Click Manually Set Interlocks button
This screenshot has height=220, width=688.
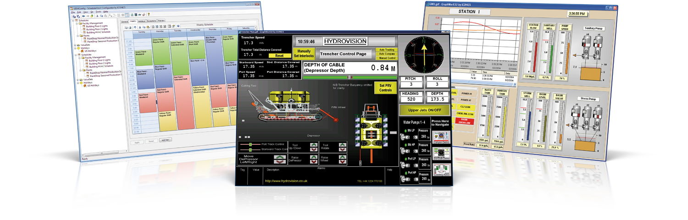304,54
